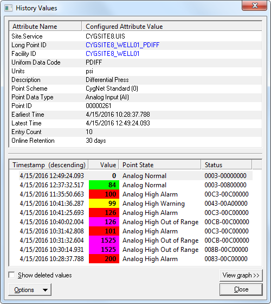
Task: Click the Status column header
Action: point(227,165)
